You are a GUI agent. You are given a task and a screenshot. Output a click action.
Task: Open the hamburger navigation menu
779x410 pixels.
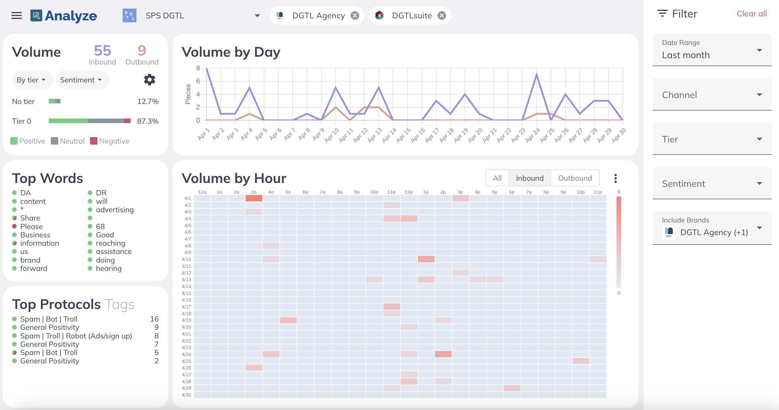tap(16, 15)
